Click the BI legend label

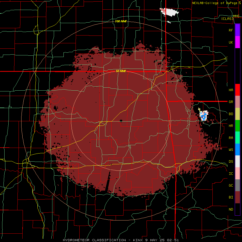point(231,197)
